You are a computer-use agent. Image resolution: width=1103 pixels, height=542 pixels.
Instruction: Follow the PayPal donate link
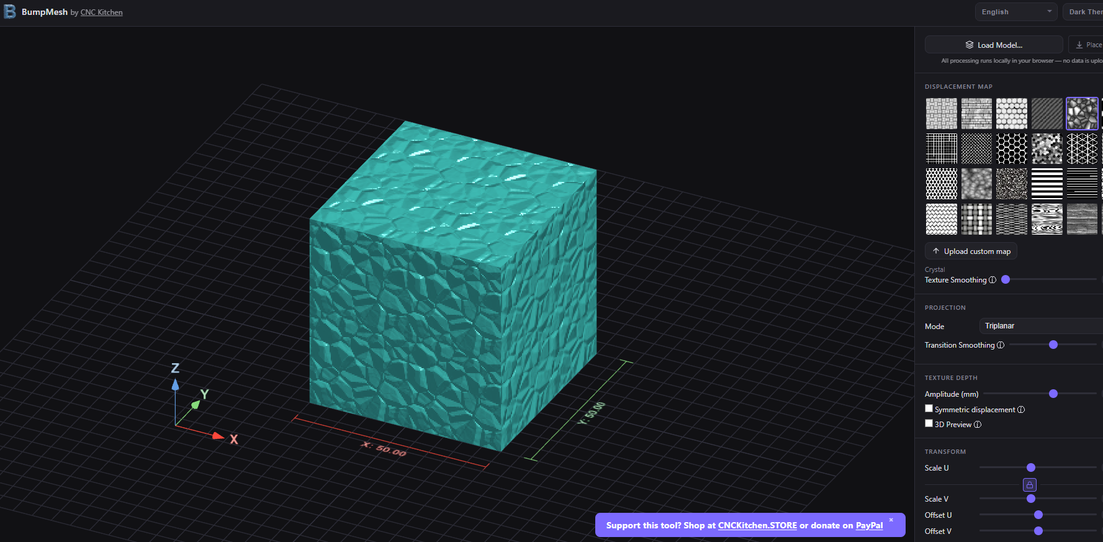click(x=869, y=525)
